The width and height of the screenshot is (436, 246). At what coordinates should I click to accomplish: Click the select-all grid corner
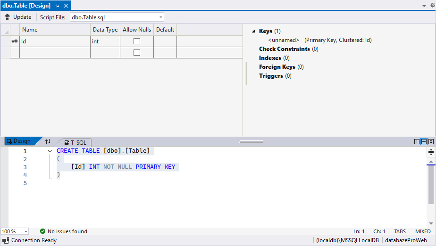click(x=5, y=29)
